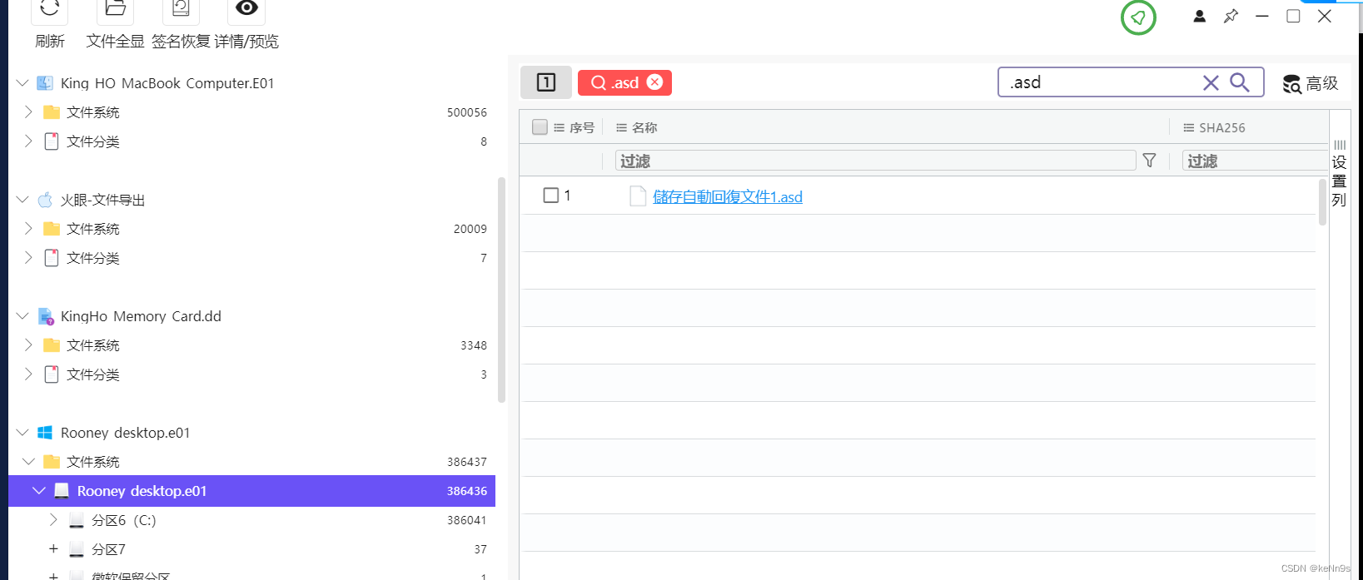1363x580 pixels.
Task: Sort by 序号 column header
Action: 575,127
